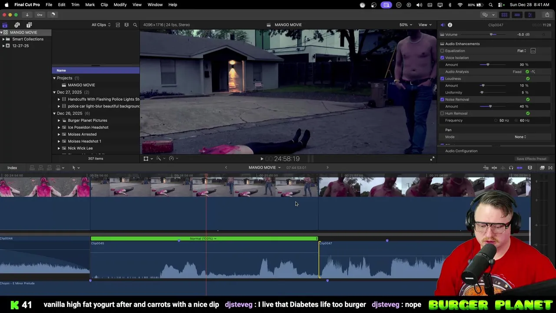The height and width of the screenshot is (313, 556).
Task: Open the Modify menu
Action: 120,5
